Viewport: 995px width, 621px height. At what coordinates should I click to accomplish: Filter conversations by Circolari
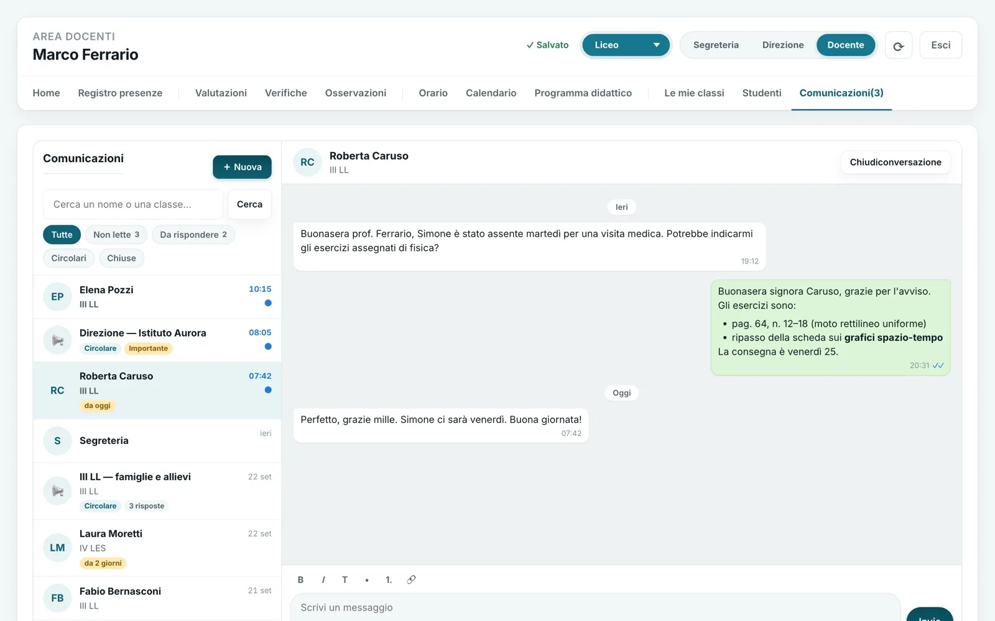[68, 258]
